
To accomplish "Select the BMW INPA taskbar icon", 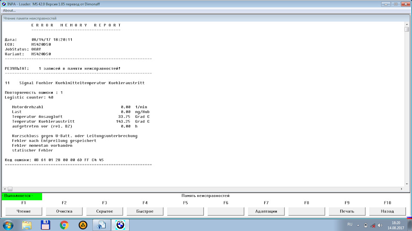I will coord(120,225).
